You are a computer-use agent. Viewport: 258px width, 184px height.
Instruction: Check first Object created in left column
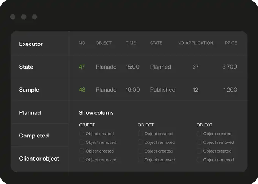pyautogui.click(x=82, y=134)
